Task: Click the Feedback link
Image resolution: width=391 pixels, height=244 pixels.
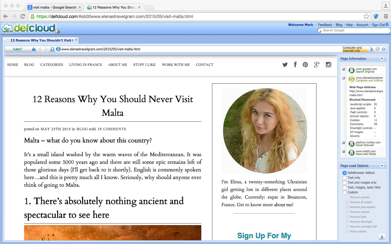Action: click(x=325, y=25)
